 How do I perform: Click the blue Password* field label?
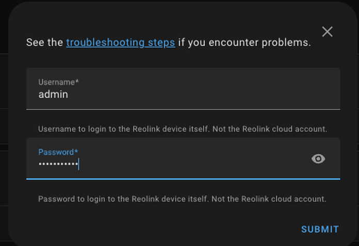click(x=58, y=152)
